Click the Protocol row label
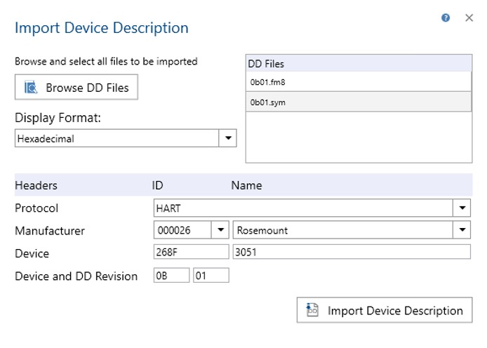 36,208
